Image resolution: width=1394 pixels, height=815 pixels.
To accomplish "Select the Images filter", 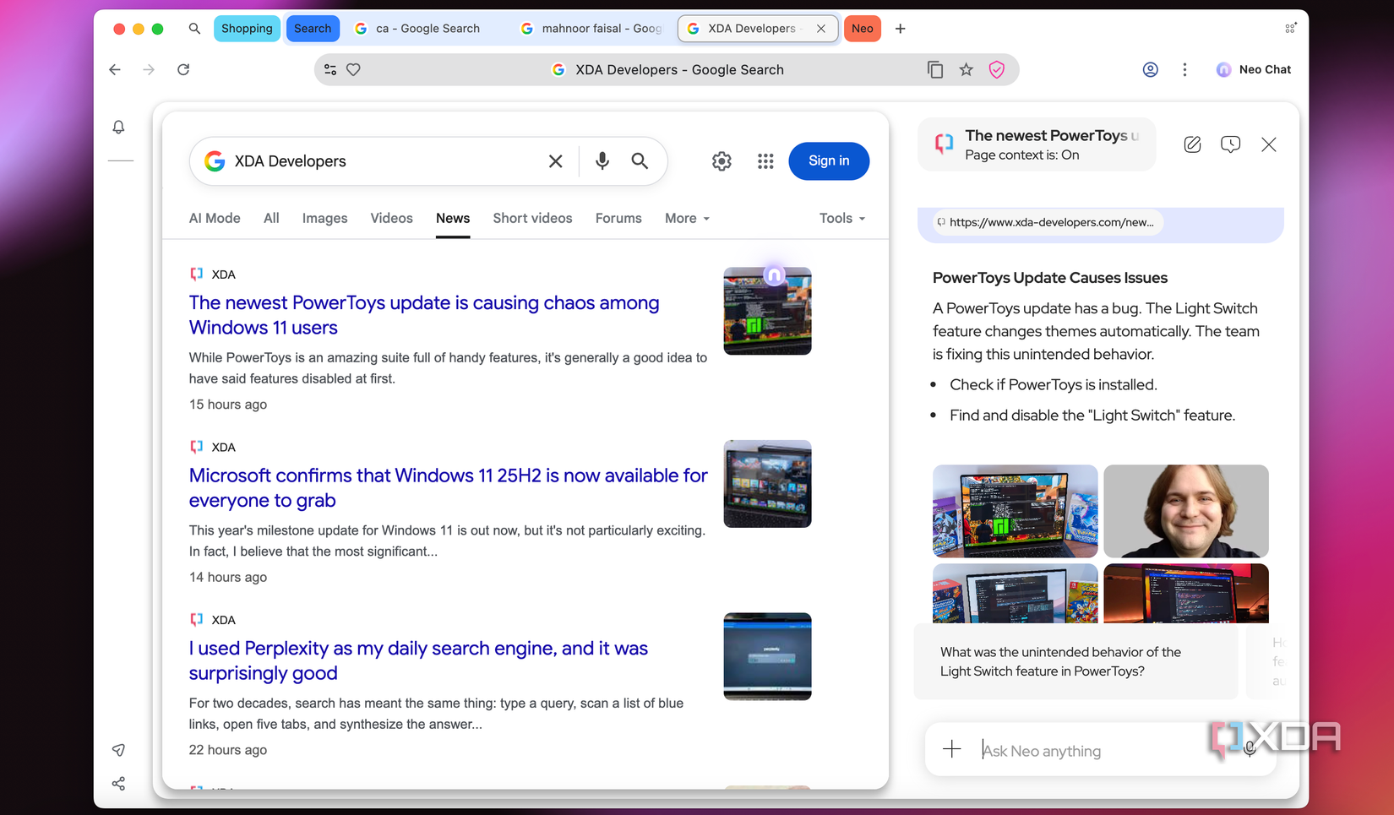I will tap(324, 218).
